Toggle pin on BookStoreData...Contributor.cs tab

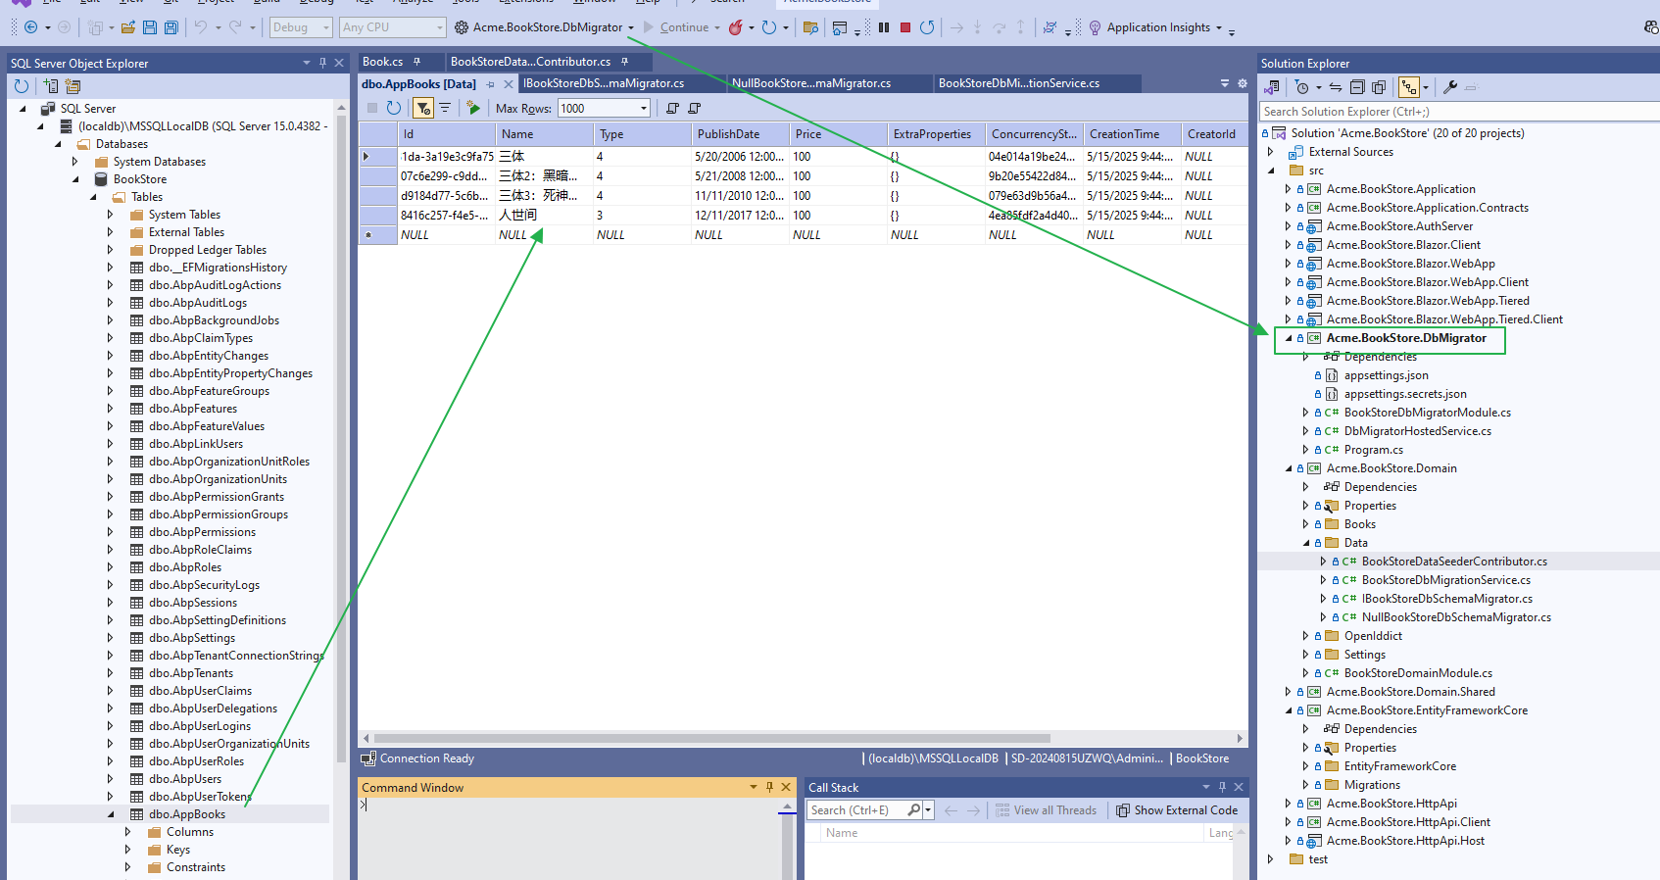point(624,62)
